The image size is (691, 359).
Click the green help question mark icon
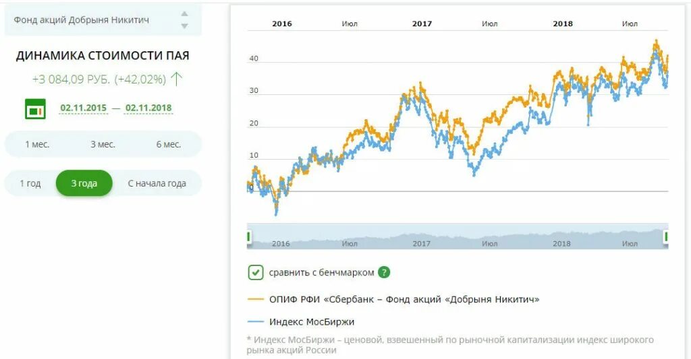coord(384,272)
